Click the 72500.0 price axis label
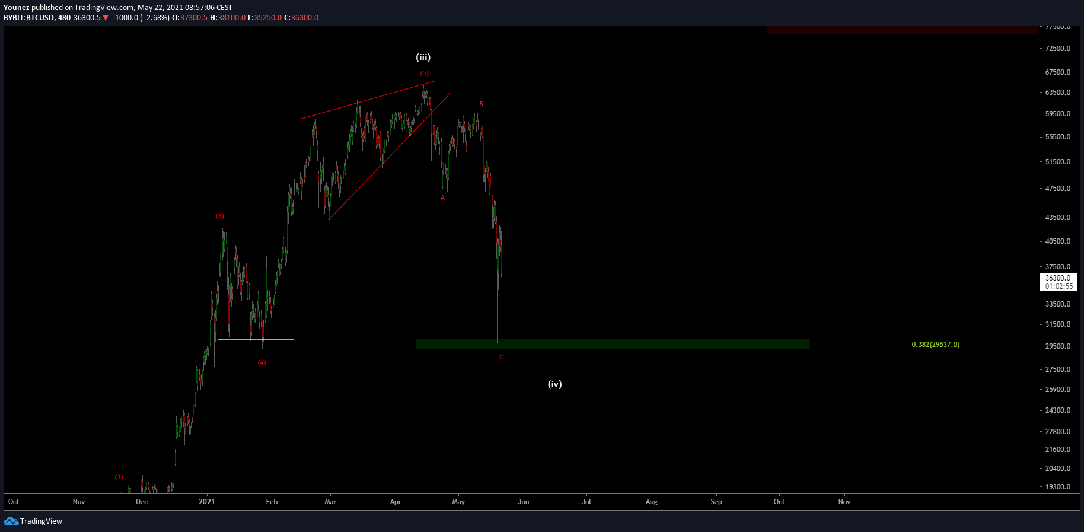This screenshot has width=1084, height=532. (1058, 49)
